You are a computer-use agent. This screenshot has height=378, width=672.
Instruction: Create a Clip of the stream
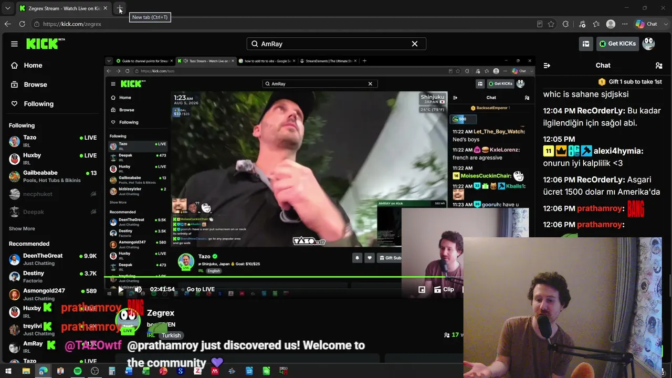pyautogui.click(x=444, y=289)
